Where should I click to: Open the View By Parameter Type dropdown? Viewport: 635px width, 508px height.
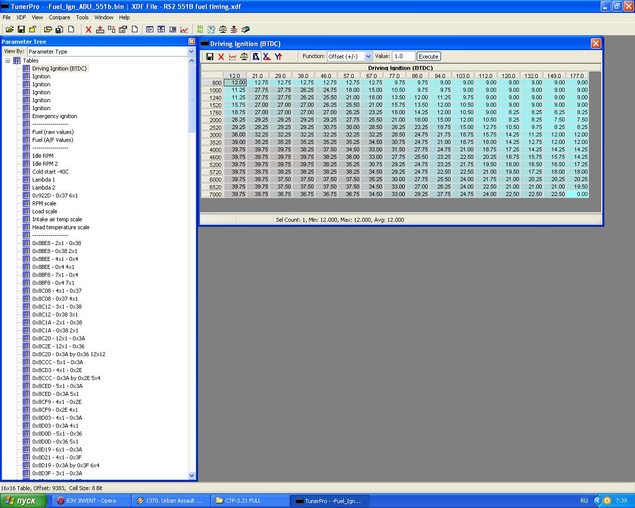pyautogui.click(x=191, y=52)
